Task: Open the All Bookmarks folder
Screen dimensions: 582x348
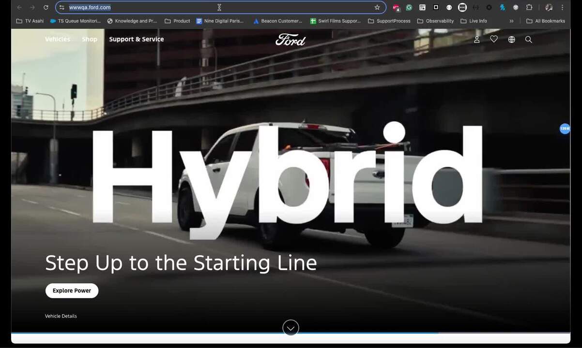Action: tap(546, 21)
